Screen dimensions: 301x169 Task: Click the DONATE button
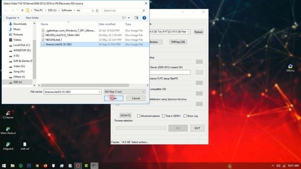[x=126, y=115]
